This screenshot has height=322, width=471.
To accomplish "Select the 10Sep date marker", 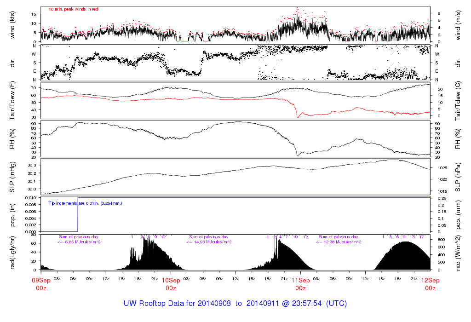I will coord(171,280).
